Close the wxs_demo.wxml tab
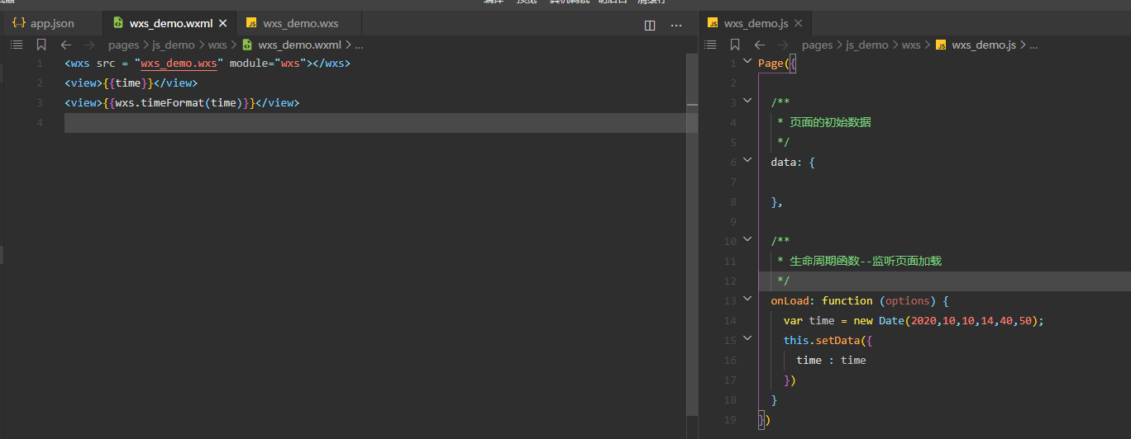The image size is (1131, 439). click(x=222, y=23)
